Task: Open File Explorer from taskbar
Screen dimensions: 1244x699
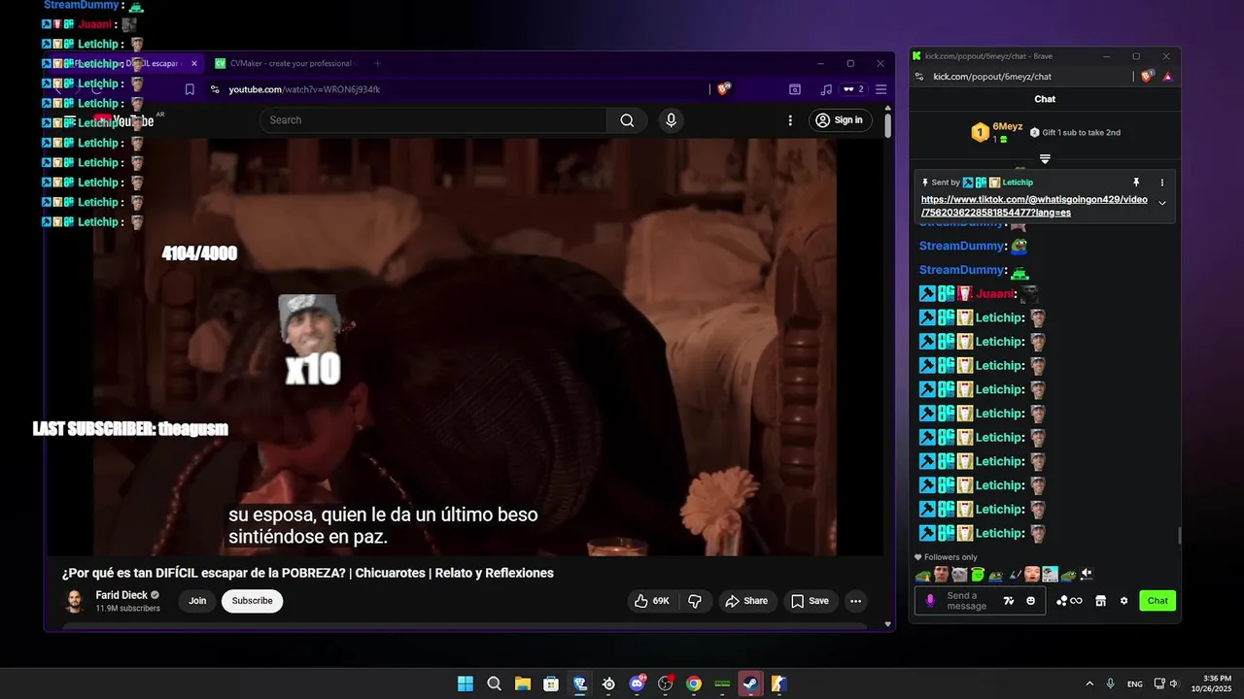Action: click(522, 683)
